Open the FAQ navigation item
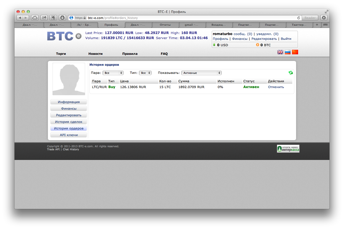 164,54
